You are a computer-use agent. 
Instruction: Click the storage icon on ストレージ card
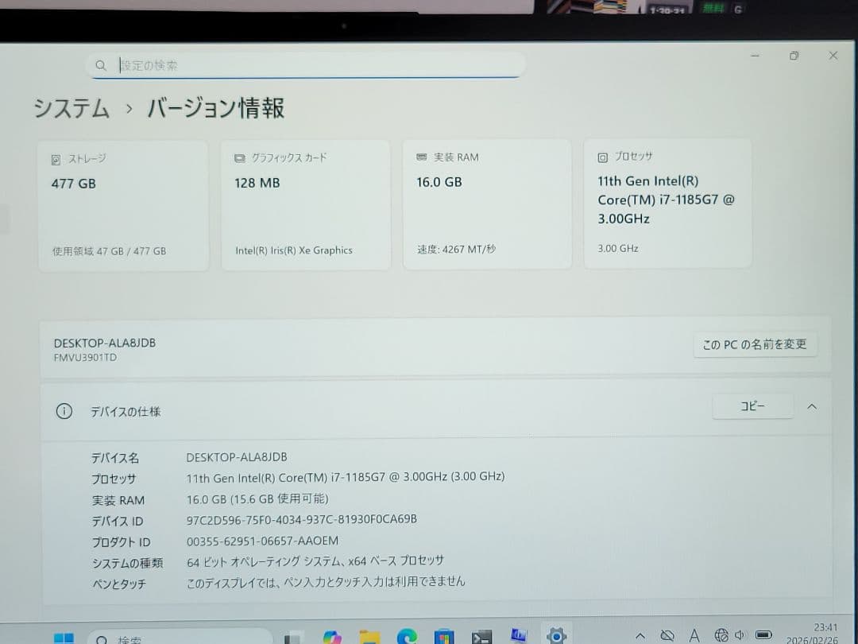click(x=56, y=159)
